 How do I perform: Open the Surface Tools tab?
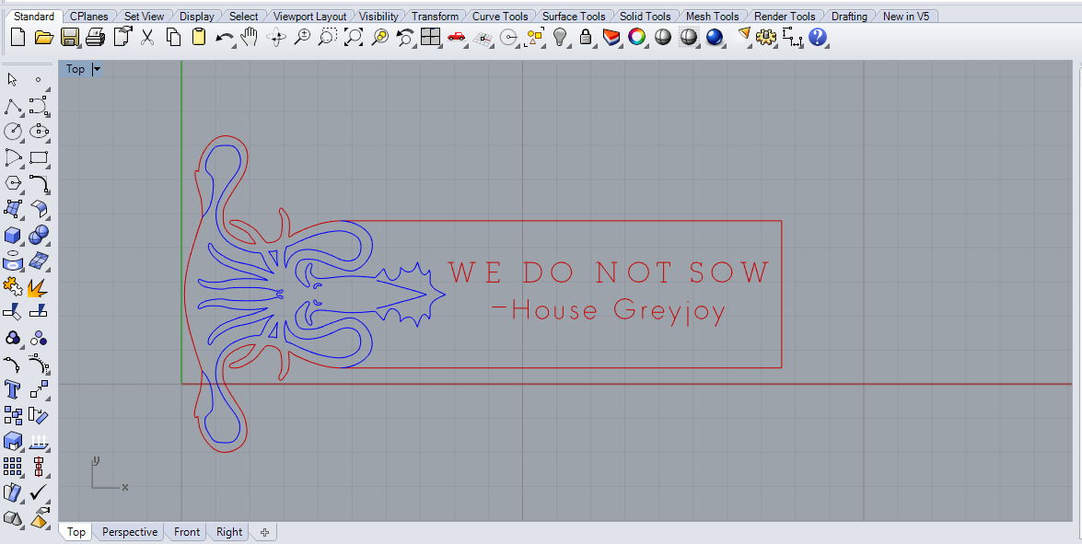574,17
